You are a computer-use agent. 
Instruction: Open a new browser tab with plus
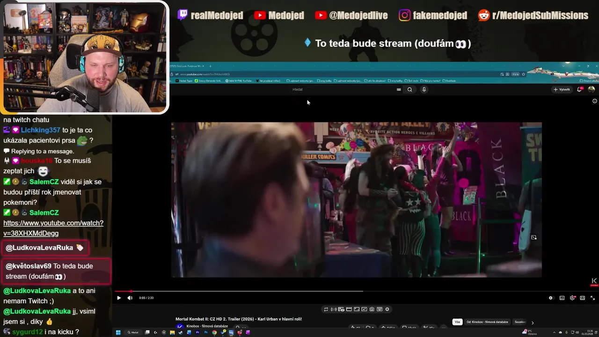tap(210, 66)
